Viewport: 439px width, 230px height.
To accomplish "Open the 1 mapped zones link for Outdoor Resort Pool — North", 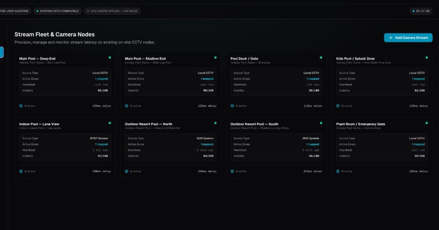I will click(207, 144).
